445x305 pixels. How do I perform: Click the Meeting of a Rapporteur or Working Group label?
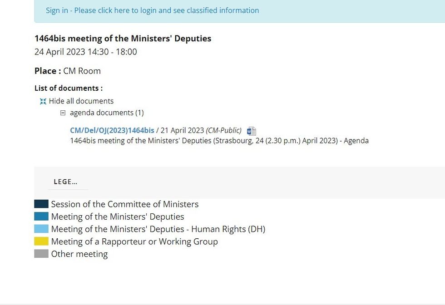point(134,241)
